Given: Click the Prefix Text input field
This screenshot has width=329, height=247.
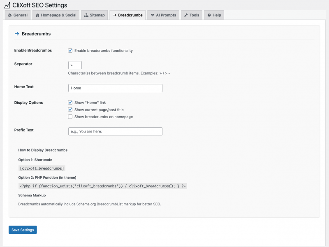Looking at the screenshot, I should click(x=115, y=131).
